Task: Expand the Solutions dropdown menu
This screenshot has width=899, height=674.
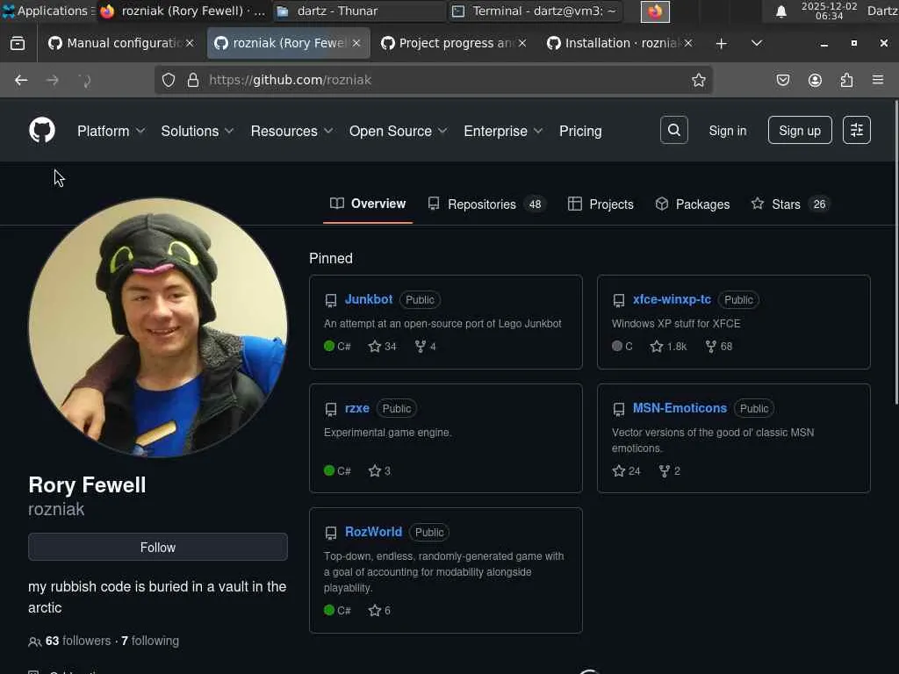Action: [197, 132]
